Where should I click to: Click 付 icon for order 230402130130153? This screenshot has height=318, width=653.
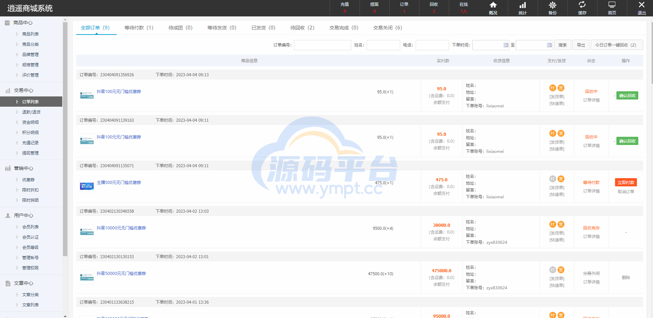click(553, 270)
